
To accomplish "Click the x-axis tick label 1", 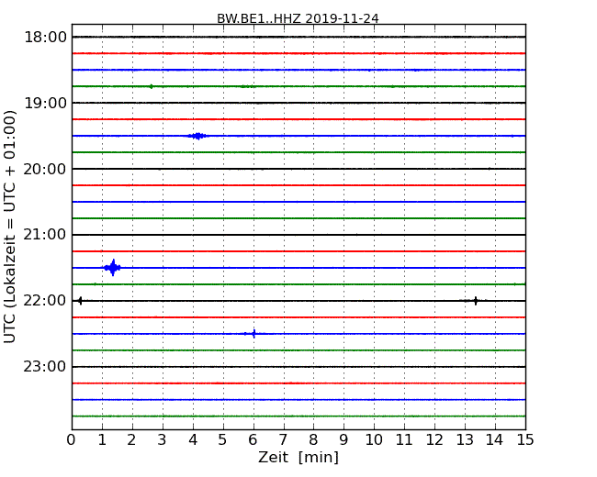I will coord(102,440).
